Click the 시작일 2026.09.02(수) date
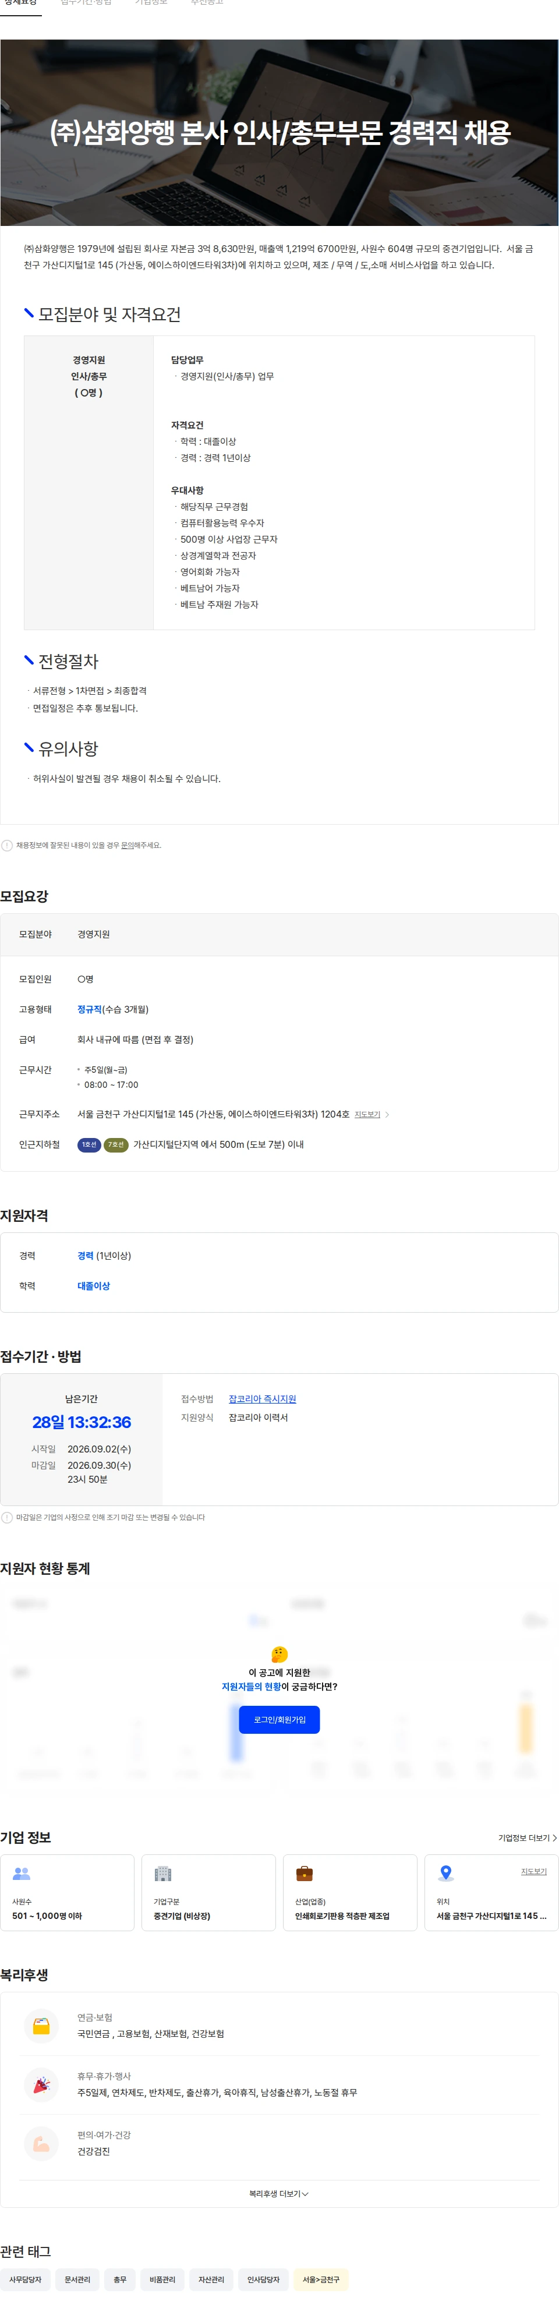 tap(99, 1450)
